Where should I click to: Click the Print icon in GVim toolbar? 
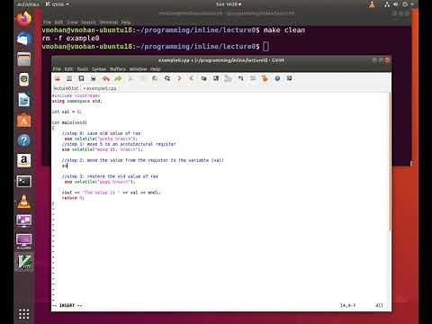pyautogui.click(x=94, y=78)
